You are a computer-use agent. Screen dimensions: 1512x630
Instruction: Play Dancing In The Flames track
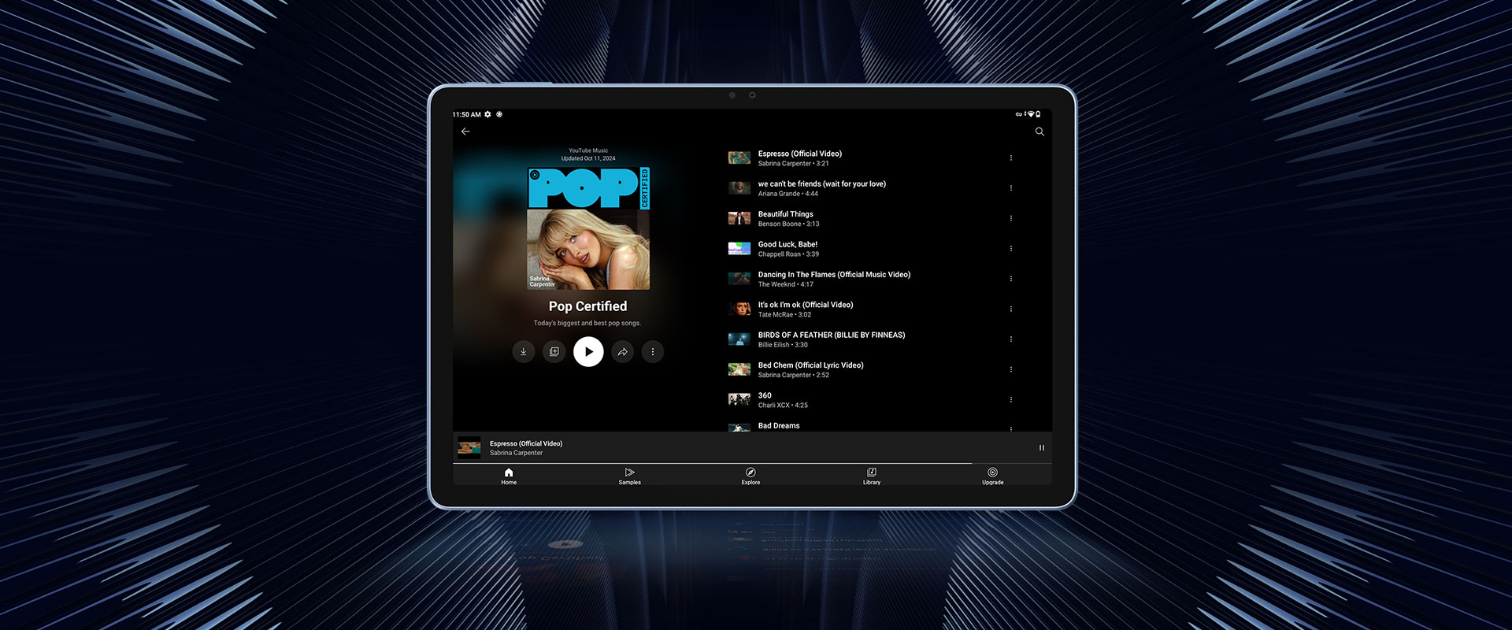[x=833, y=279]
